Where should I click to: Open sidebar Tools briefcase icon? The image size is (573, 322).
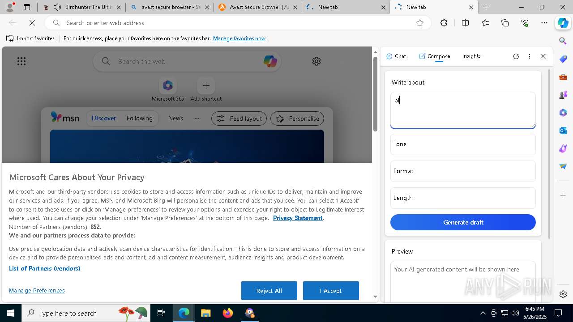point(563,77)
